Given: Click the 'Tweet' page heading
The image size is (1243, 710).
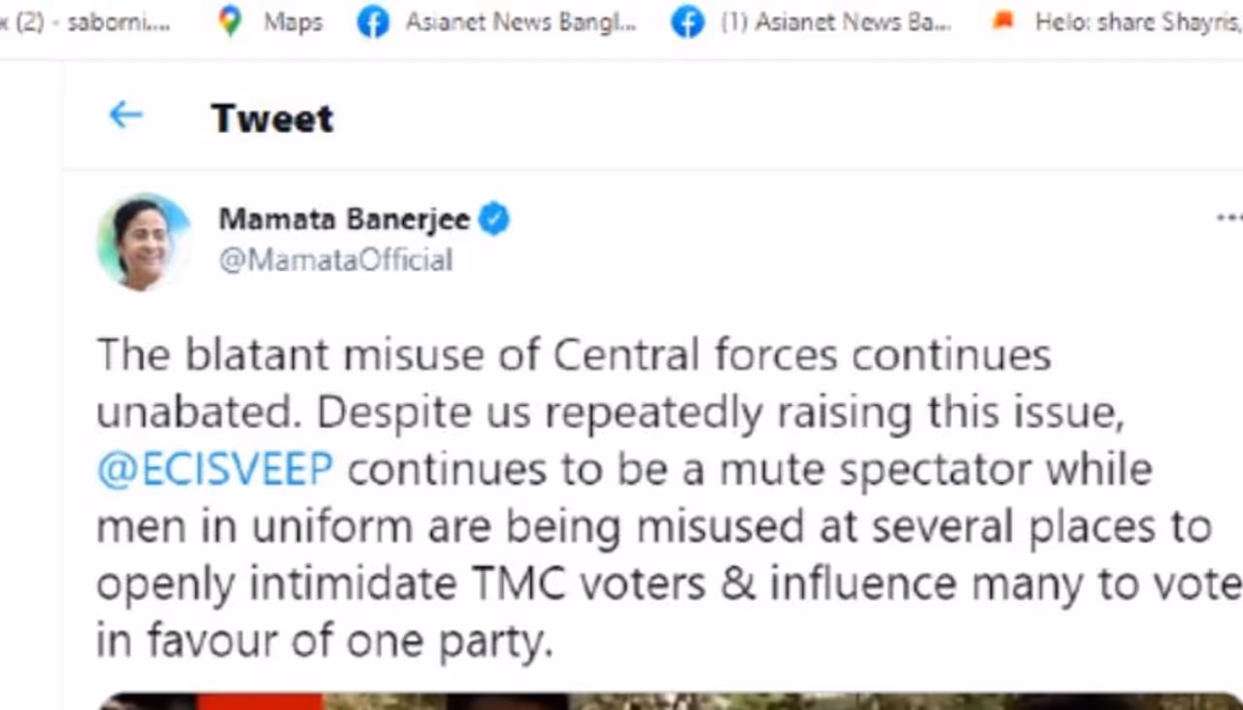Looking at the screenshot, I should tap(272, 118).
